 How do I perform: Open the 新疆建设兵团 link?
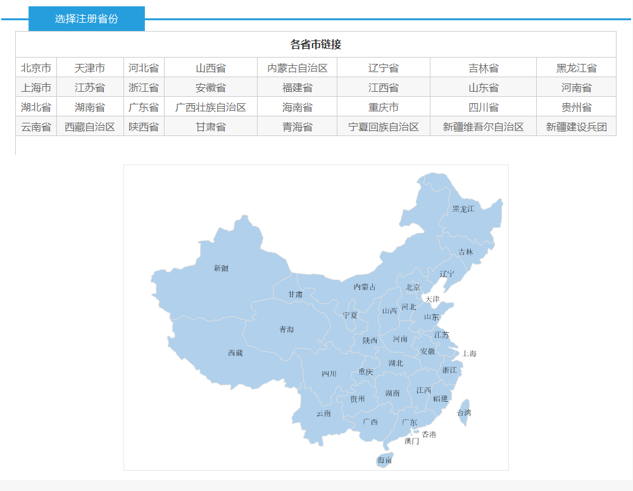[576, 127]
